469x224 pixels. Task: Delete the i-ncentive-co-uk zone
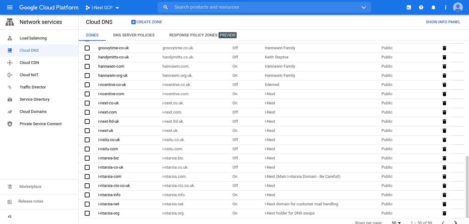click(444, 85)
